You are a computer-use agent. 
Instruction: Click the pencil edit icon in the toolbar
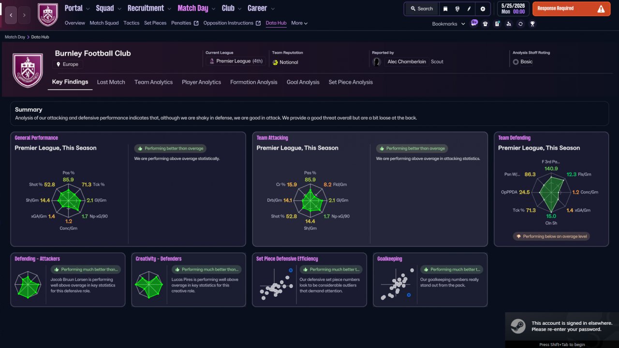tap(469, 9)
